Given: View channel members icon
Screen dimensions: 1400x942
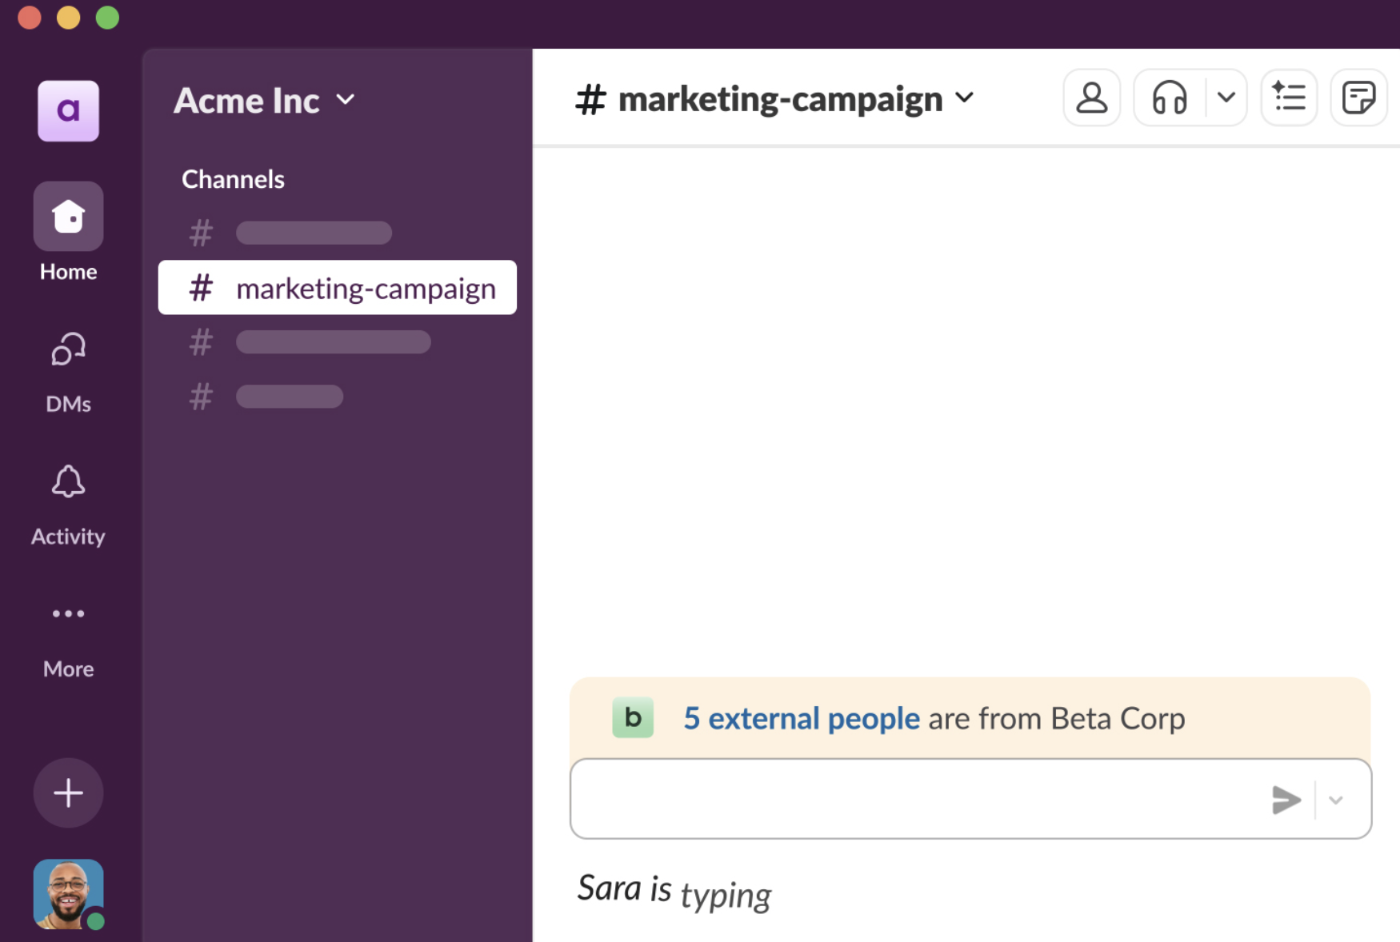Looking at the screenshot, I should tap(1091, 98).
